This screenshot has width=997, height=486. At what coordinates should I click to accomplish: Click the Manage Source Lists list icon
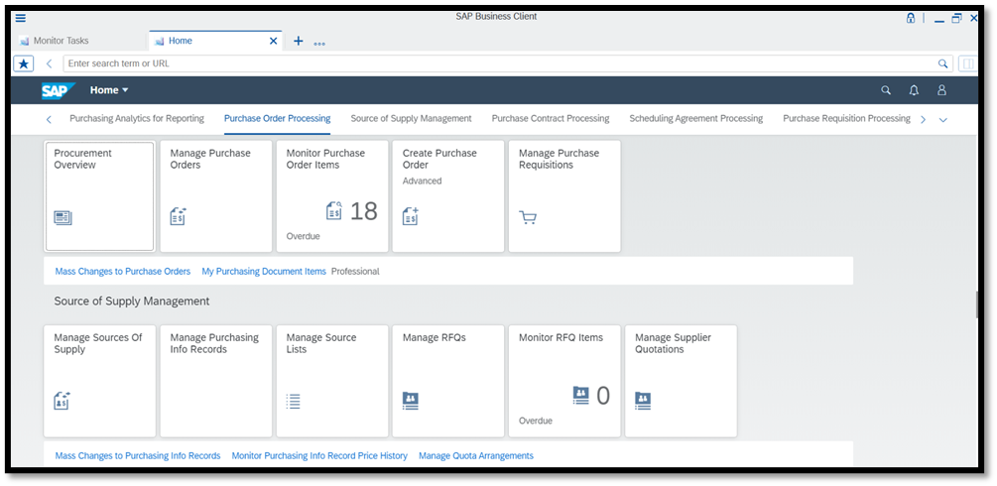[x=293, y=402]
